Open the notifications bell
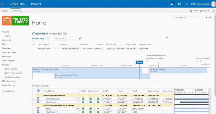Viewport: 216px width, 114px height. tap(172, 4)
